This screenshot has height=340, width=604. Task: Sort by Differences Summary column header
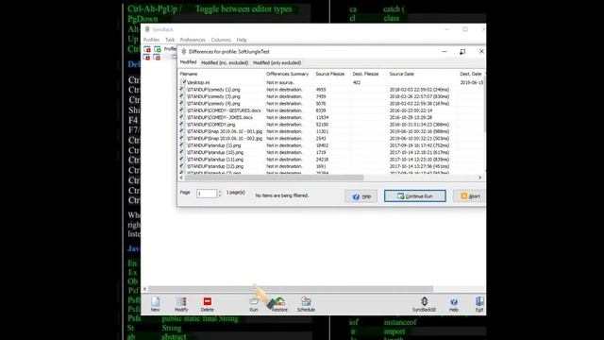click(x=287, y=74)
